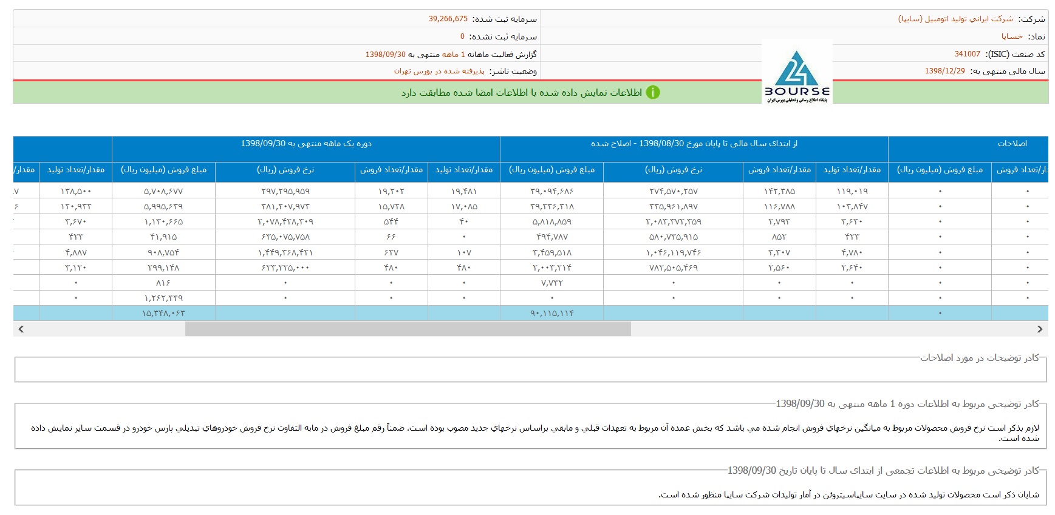The width and height of the screenshot is (1055, 515).
Task: Click cell ۷,۷۳۲ in seventh row
Action: pyautogui.click(x=552, y=283)
